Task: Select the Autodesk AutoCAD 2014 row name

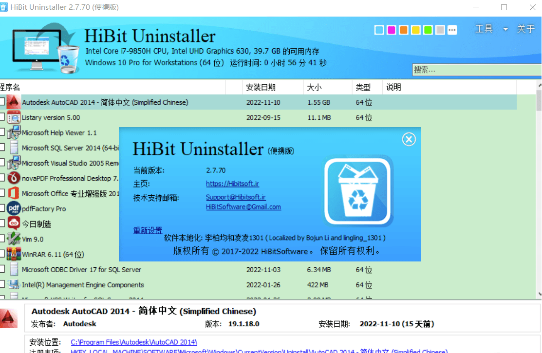Action: click(105, 102)
